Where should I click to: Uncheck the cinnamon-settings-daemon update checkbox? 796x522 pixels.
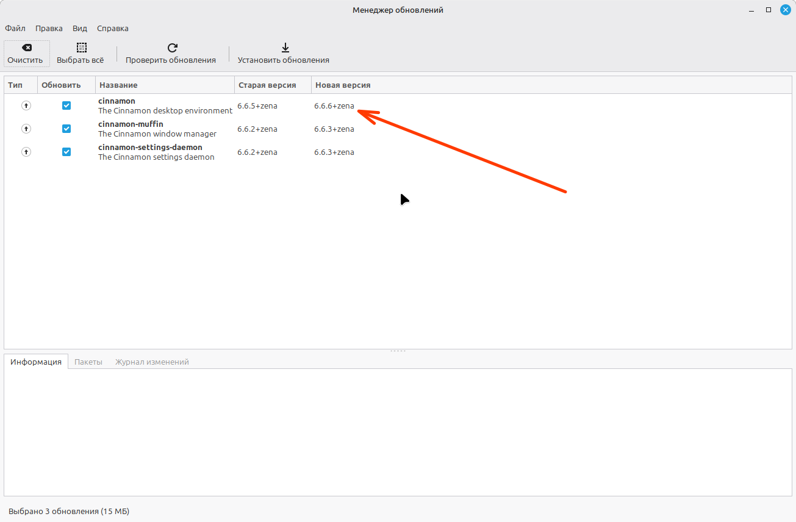coord(66,152)
